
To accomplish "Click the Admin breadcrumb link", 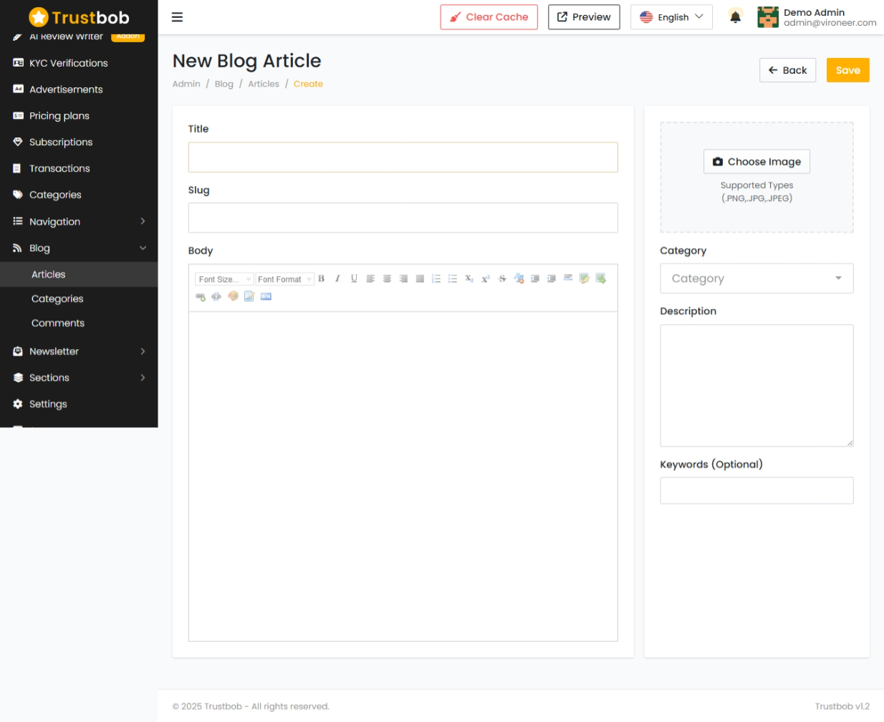I will coord(186,84).
